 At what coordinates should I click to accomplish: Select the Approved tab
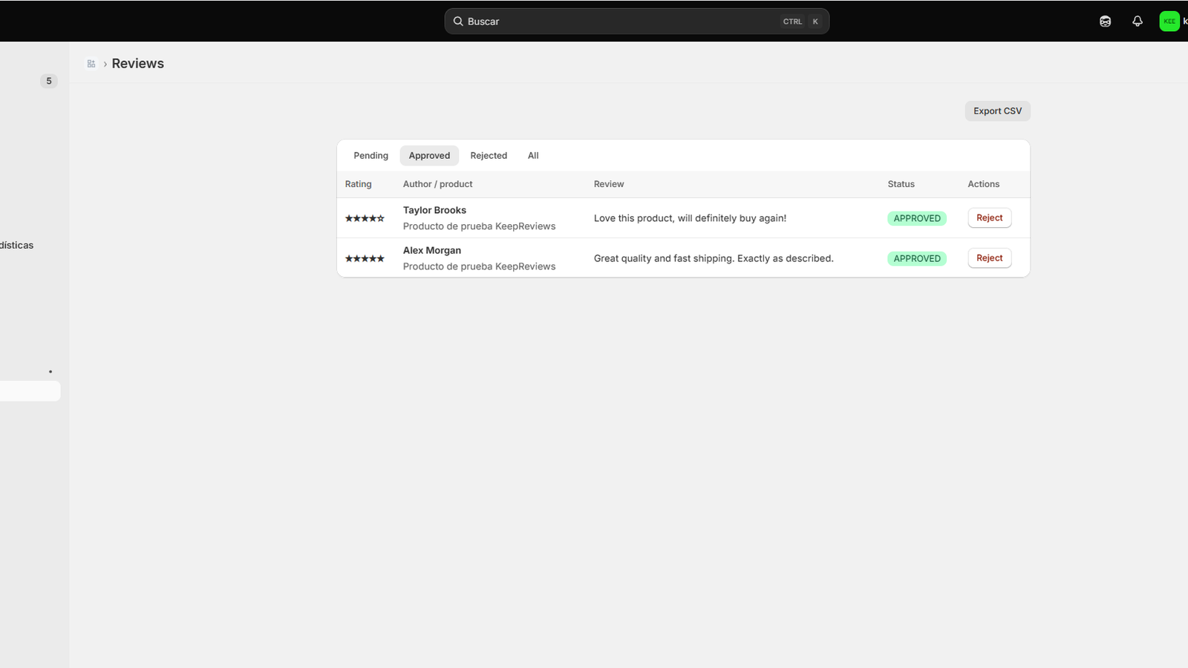(429, 156)
